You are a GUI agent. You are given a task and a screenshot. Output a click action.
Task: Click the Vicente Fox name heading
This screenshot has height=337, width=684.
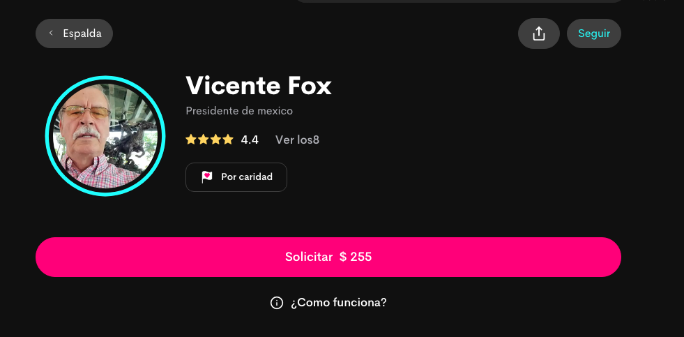pos(259,85)
